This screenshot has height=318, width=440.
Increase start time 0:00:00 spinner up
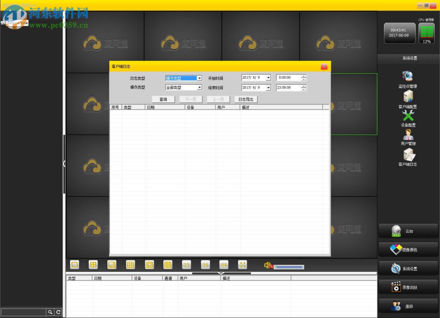pyautogui.click(x=304, y=76)
